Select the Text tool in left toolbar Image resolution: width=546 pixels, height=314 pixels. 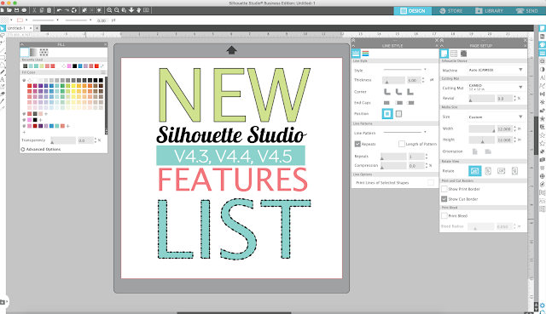(3, 79)
